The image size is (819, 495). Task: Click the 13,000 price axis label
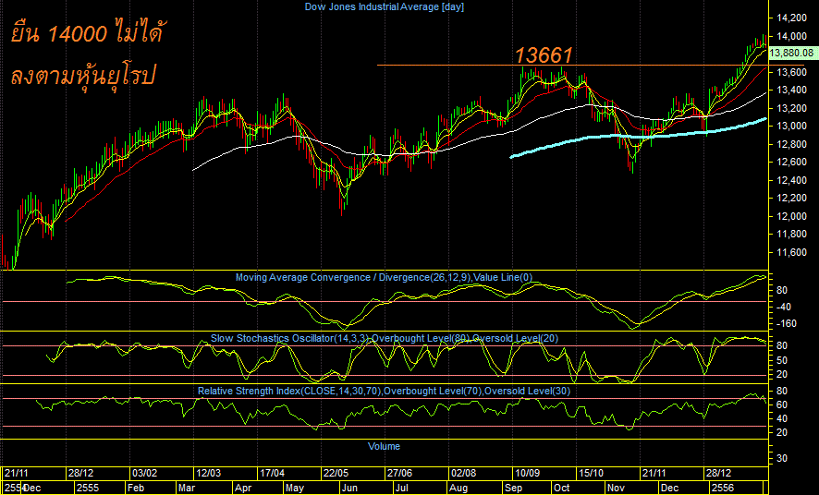click(792, 127)
